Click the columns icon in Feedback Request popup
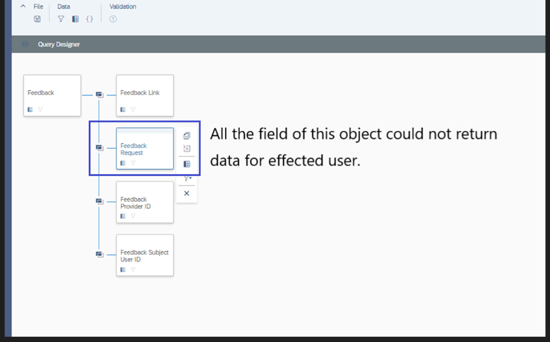Image resolution: width=550 pixels, height=342 pixels. click(x=187, y=164)
